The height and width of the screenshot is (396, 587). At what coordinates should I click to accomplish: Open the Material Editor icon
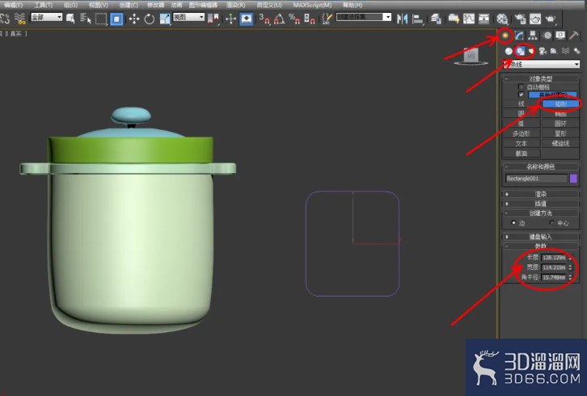(x=502, y=19)
